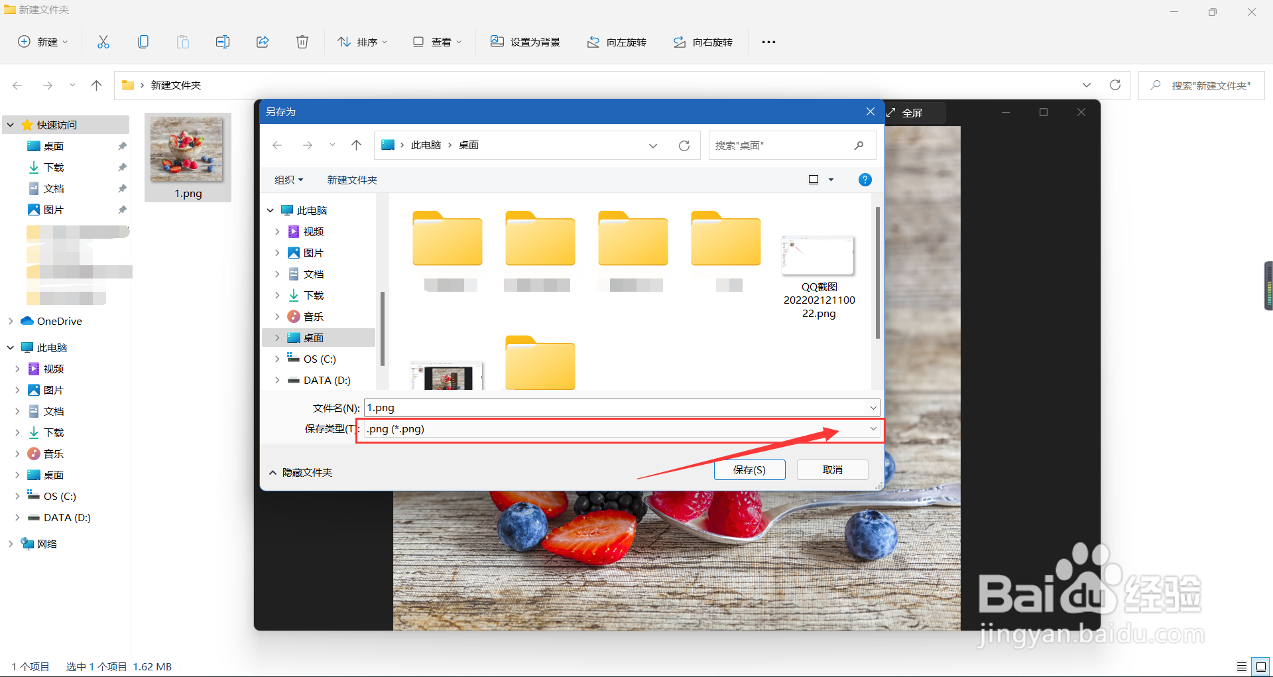
Task: Select 音乐 in the dialog tree
Action: point(313,316)
